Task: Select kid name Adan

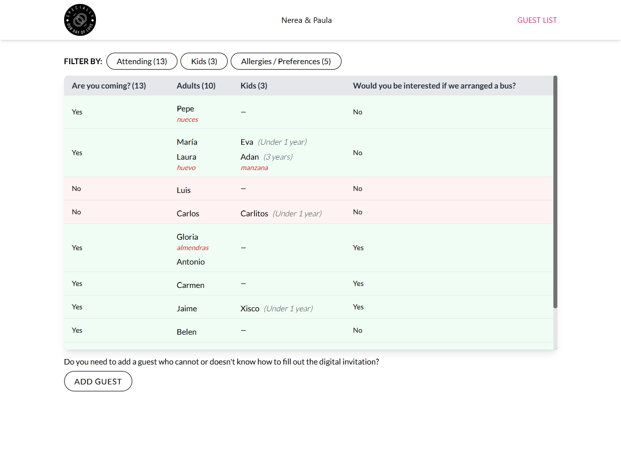Action: point(250,157)
